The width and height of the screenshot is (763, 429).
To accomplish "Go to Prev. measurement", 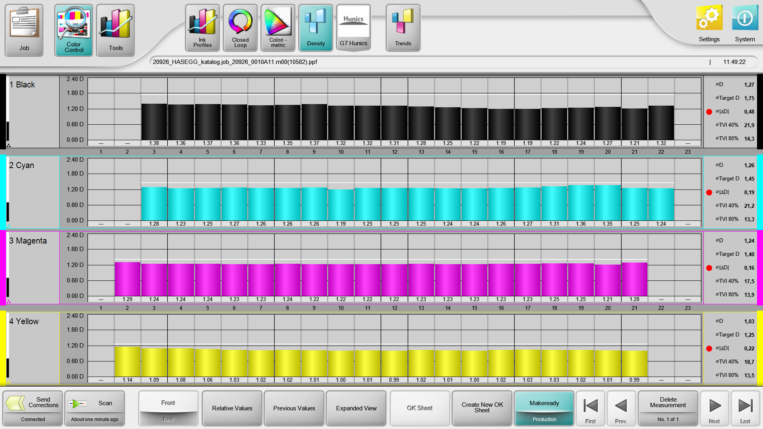I will (621, 408).
